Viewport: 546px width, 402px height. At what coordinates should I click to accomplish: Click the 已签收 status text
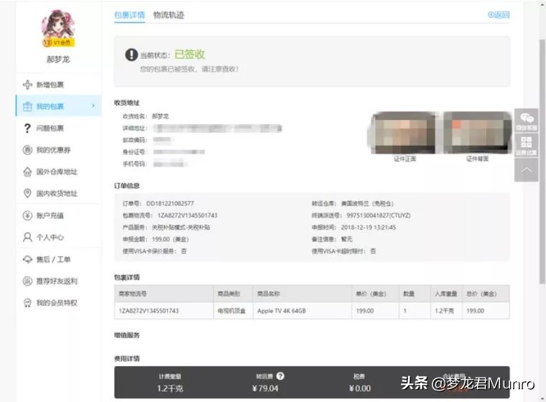(x=190, y=55)
